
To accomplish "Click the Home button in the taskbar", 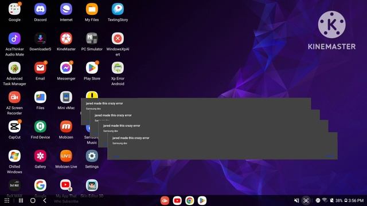I will point(33,201).
